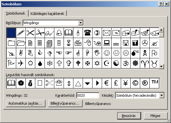This screenshot has height=123, width=171.
Task: Select the right-pointing triangle in recent symbols
Action: point(97,83)
